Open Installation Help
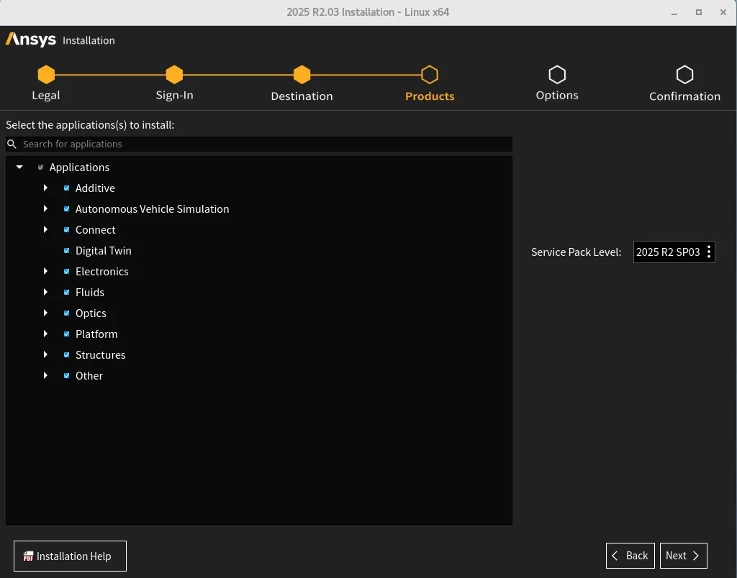 (70, 556)
